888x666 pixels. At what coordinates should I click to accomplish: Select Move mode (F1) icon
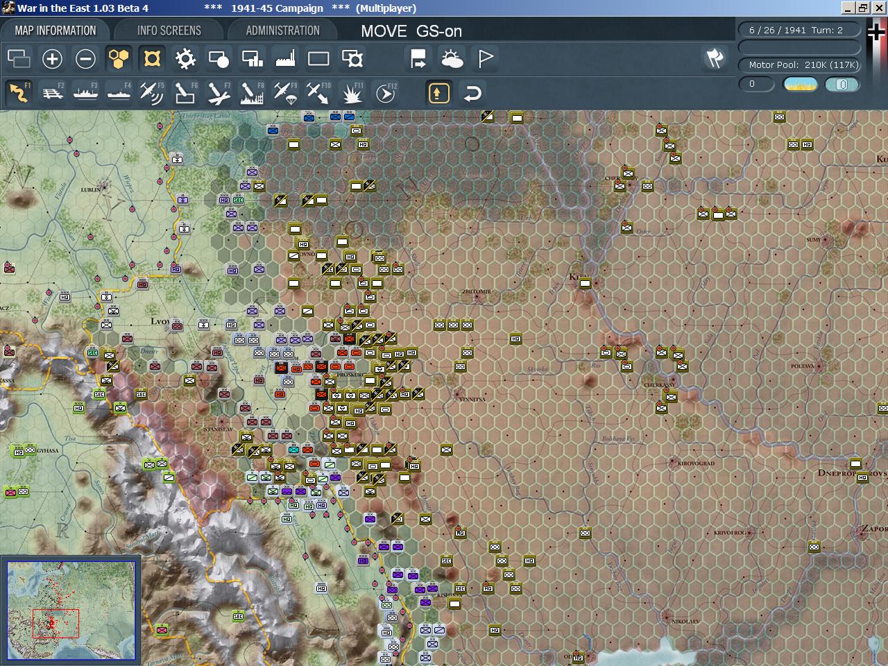(19, 92)
